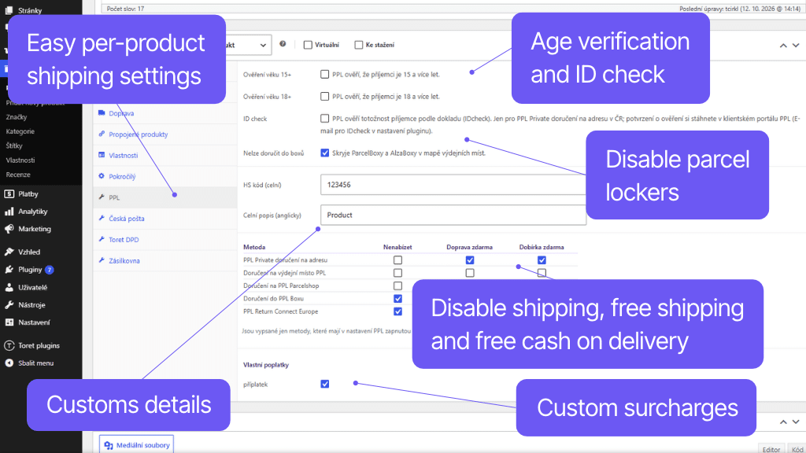This screenshot has height=453, width=806.
Task: Check the Ověření věku 18+ box
Action: point(325,96)
